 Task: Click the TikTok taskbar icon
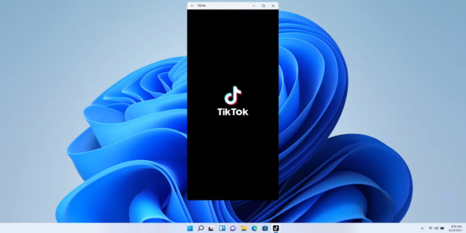click(276, 228)
